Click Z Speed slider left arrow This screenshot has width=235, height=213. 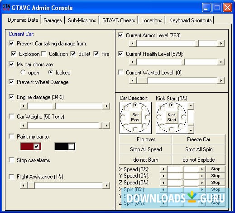[x=163, y=183]
